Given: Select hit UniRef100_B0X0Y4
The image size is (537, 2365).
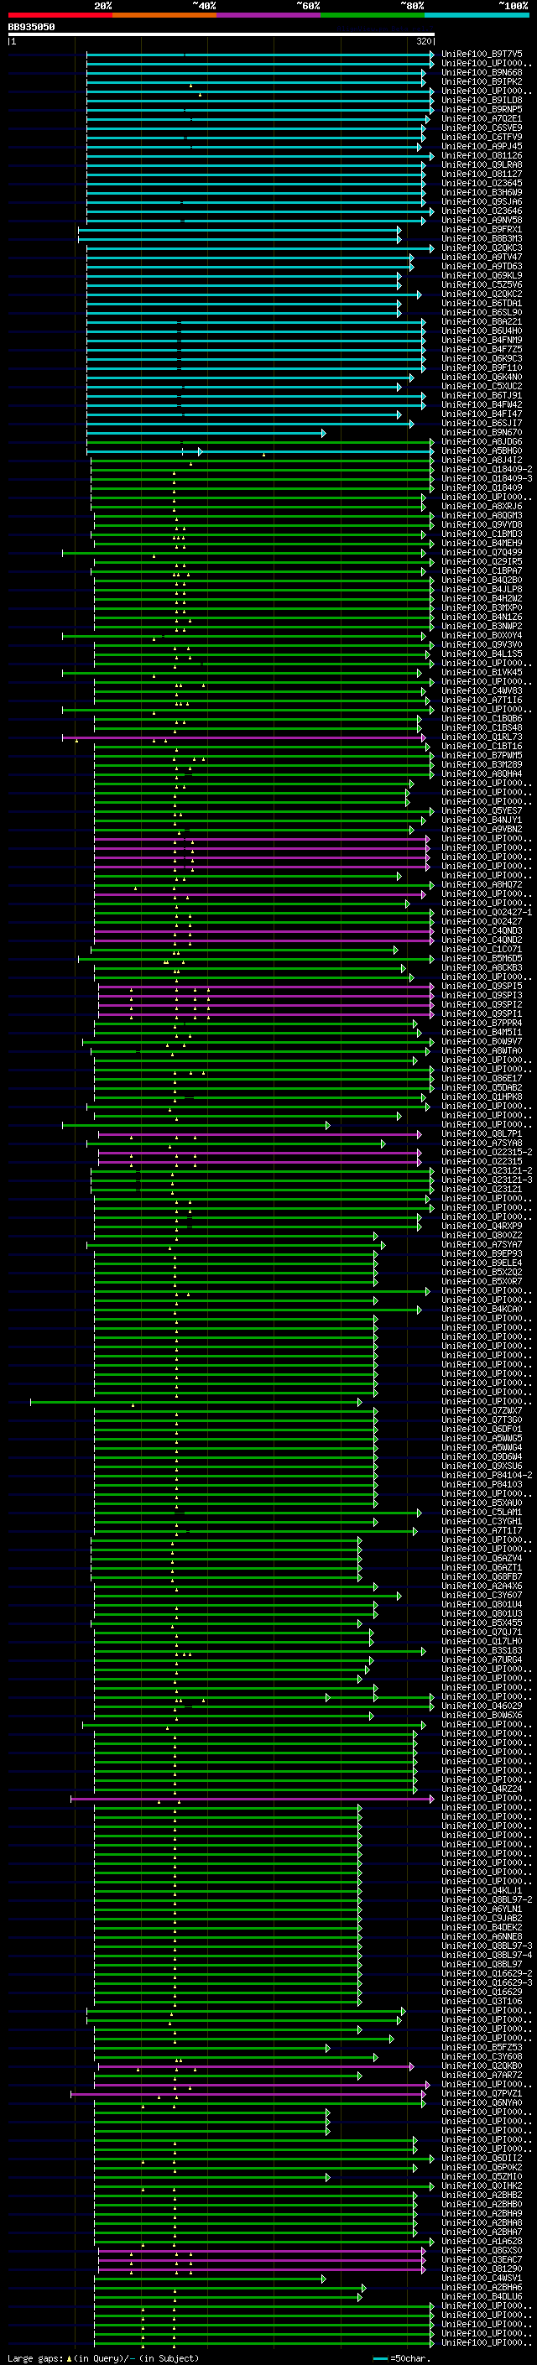Looking at the screenshot, I should pos(482,635).
